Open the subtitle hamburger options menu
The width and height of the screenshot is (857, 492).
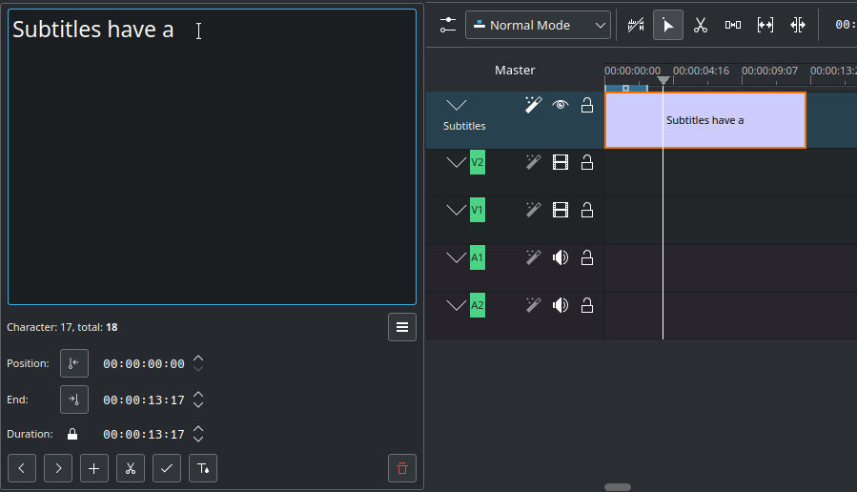(x=402, y=327)
